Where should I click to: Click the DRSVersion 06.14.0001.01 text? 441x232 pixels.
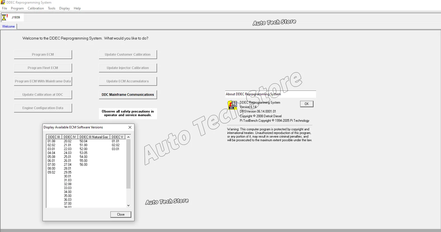258,111
